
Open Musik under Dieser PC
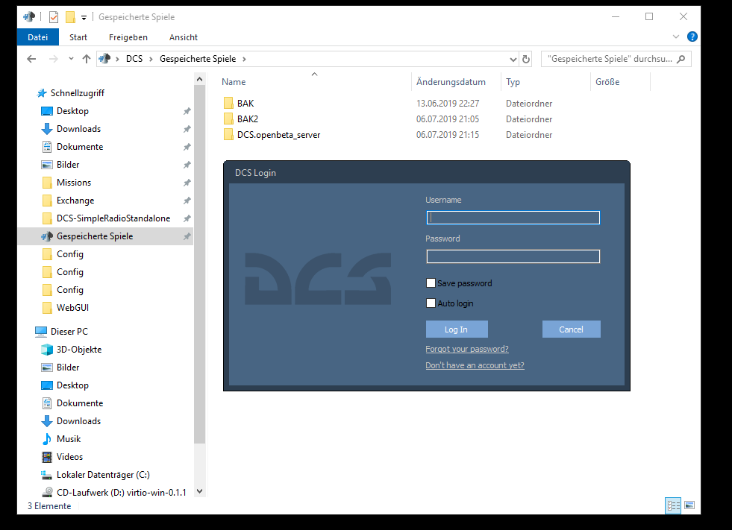tap(69, 439)
